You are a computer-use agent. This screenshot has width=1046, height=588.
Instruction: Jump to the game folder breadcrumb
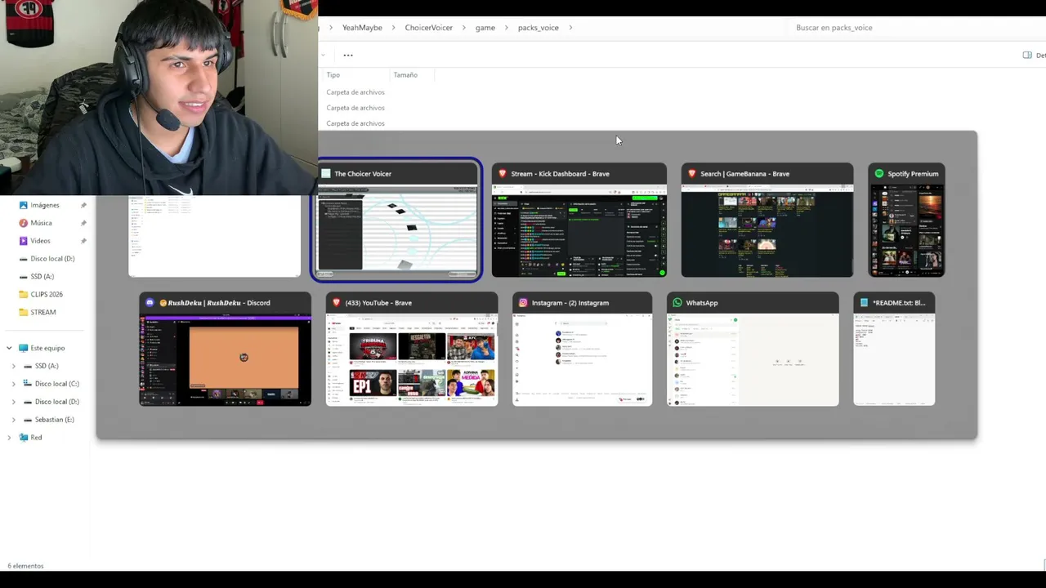(485, 28)
